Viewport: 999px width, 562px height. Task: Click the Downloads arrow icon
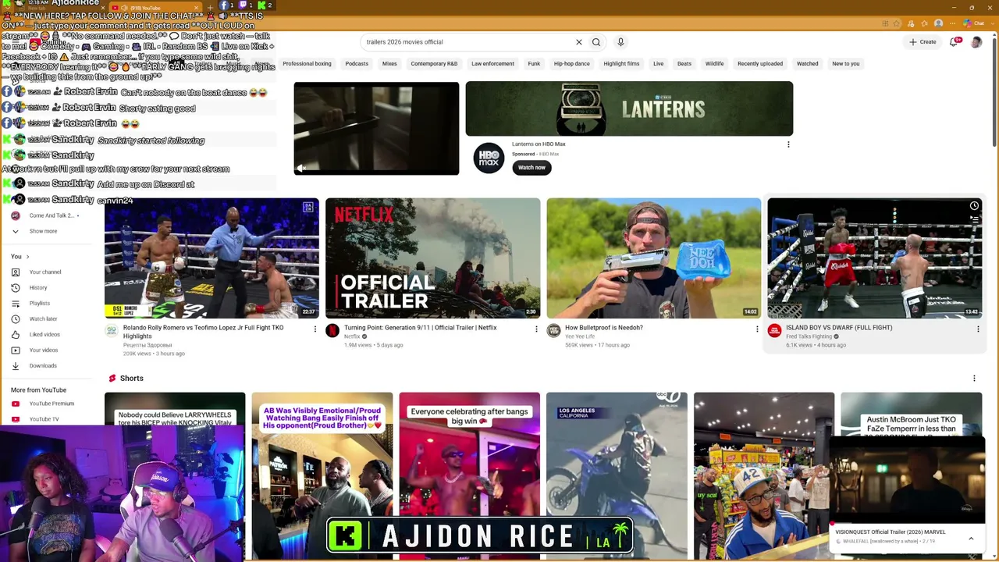click(x=16, y=366)
